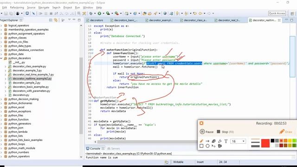
Task: Click the Next Annotation toolbar icon
Action: pos(177,13)
